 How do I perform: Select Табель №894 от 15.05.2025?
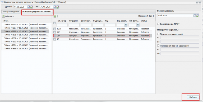click(x=25, y=45)
